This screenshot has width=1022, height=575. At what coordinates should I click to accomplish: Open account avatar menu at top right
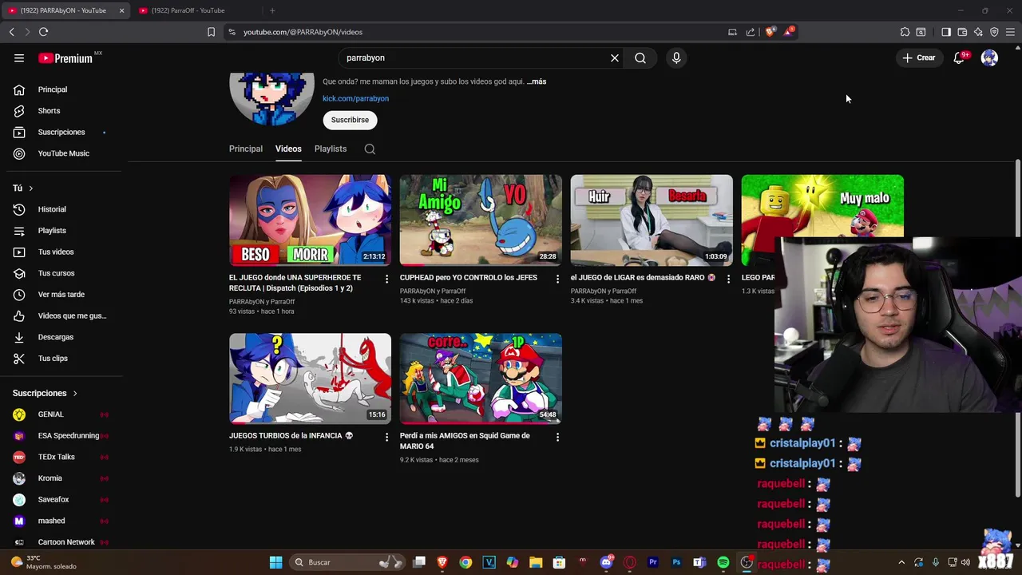point(989,57)
